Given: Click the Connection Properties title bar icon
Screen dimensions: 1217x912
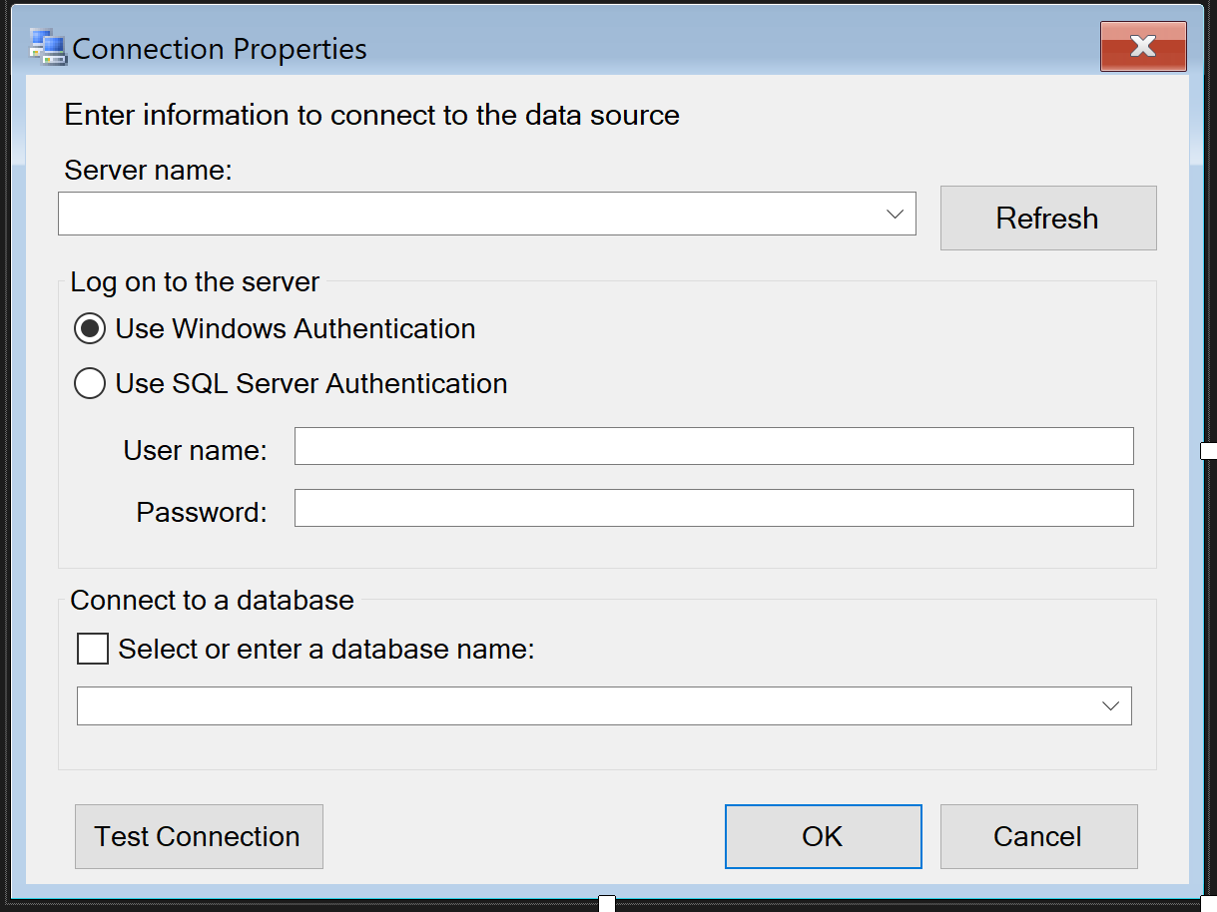Looking at the screenshot, I should [47, 47].
